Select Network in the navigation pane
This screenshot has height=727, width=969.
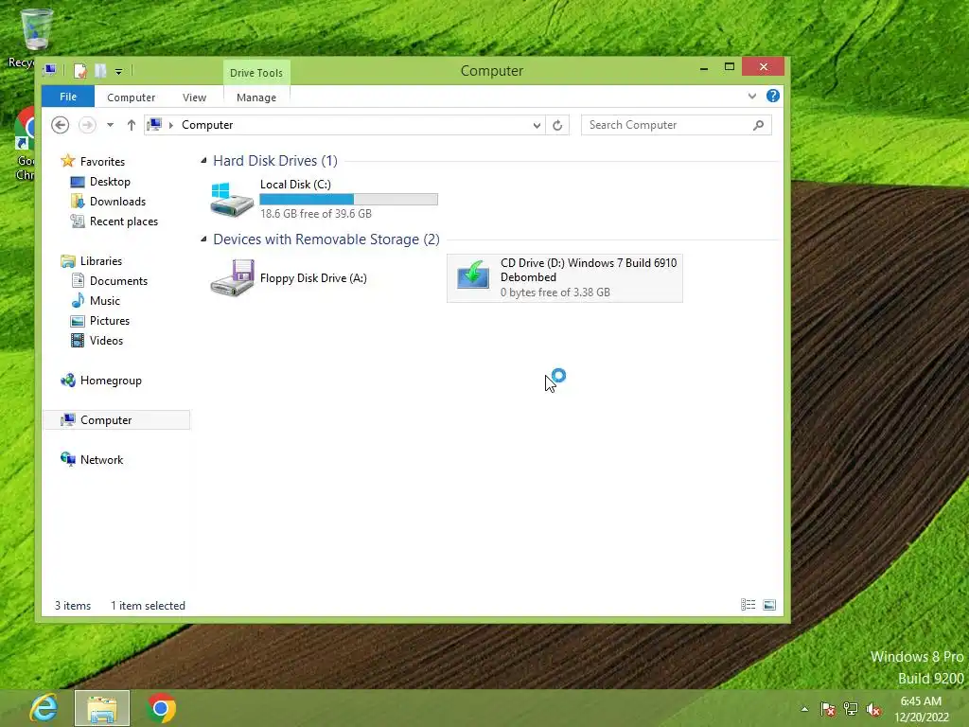101,460
